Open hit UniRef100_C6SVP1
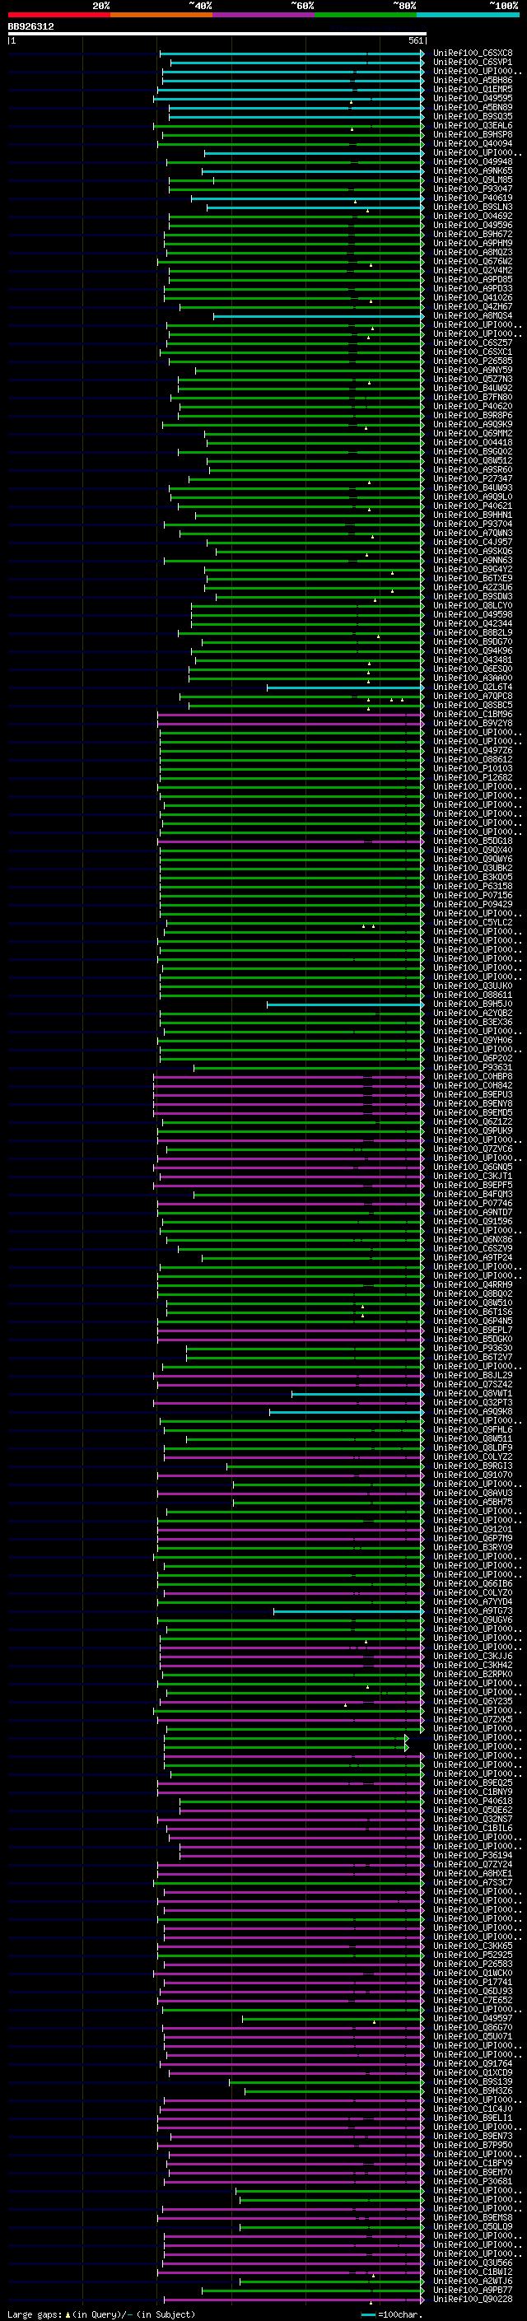 point(473,63)
